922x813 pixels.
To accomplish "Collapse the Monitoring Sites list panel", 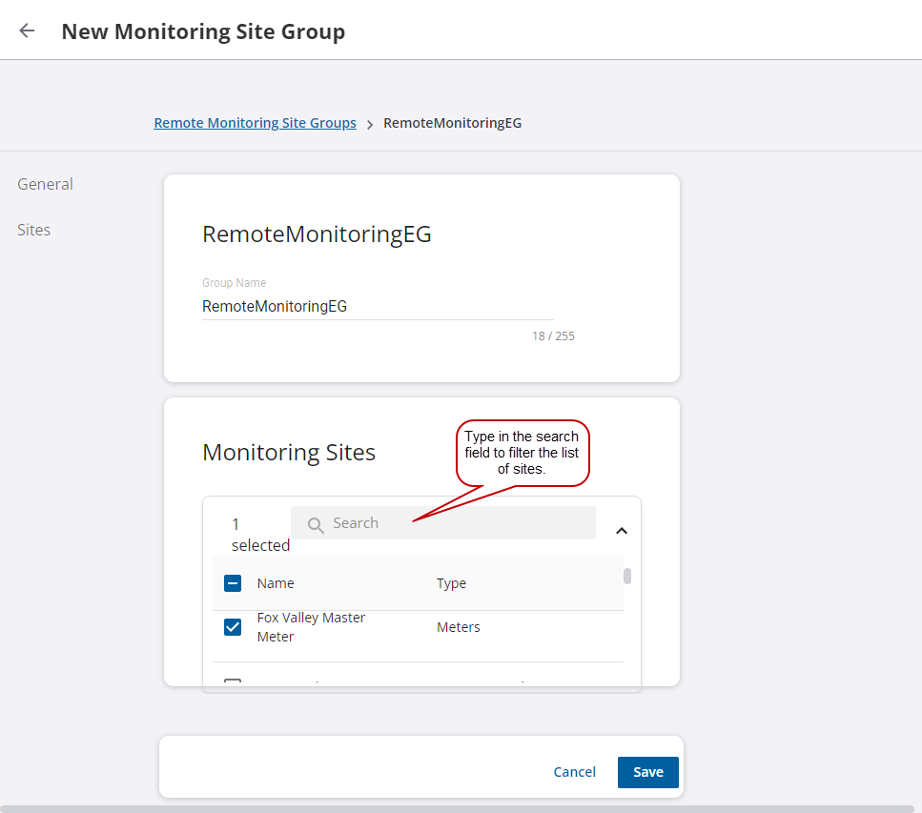I will [621, 530].
